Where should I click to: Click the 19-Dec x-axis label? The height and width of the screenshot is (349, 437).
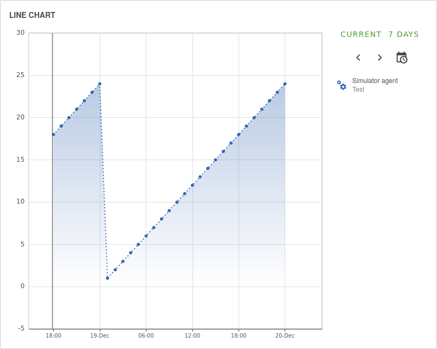click(x=100, y=335)
